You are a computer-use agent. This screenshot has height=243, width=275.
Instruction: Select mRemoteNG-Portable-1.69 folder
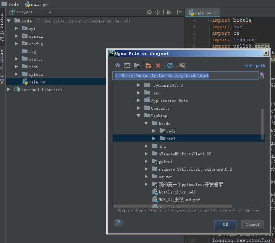click(182, 154)
